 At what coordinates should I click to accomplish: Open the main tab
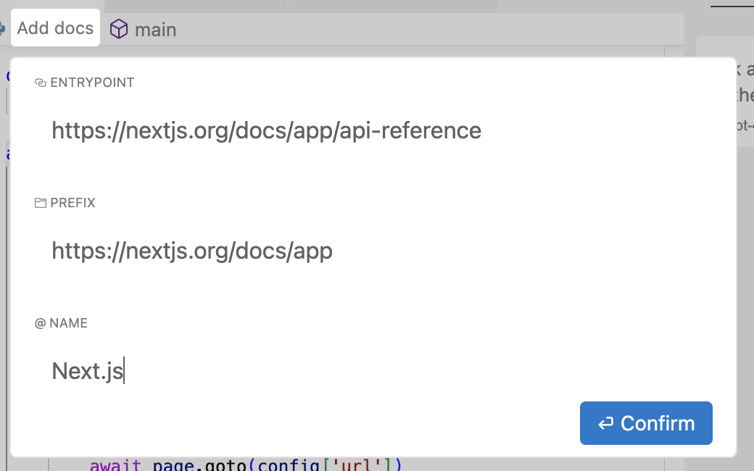[154, 30]
